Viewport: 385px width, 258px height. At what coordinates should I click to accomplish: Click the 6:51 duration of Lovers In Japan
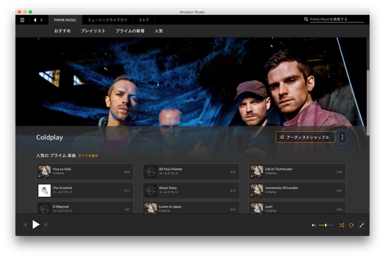233,210
